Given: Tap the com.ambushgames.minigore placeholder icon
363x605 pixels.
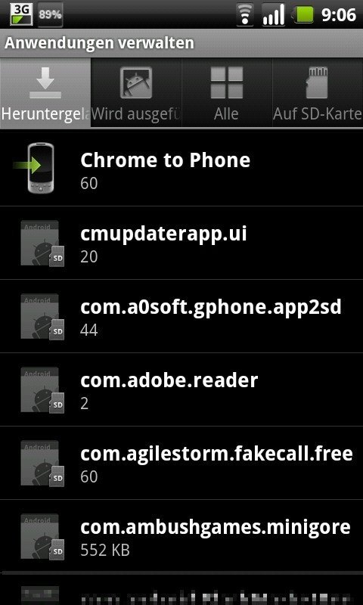Looking at the screenshot, I should (42, 536).
